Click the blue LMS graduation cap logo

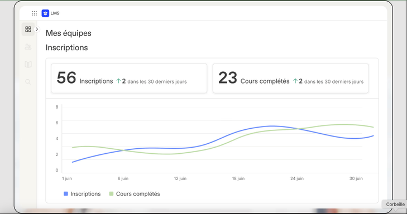coord(45,13)
